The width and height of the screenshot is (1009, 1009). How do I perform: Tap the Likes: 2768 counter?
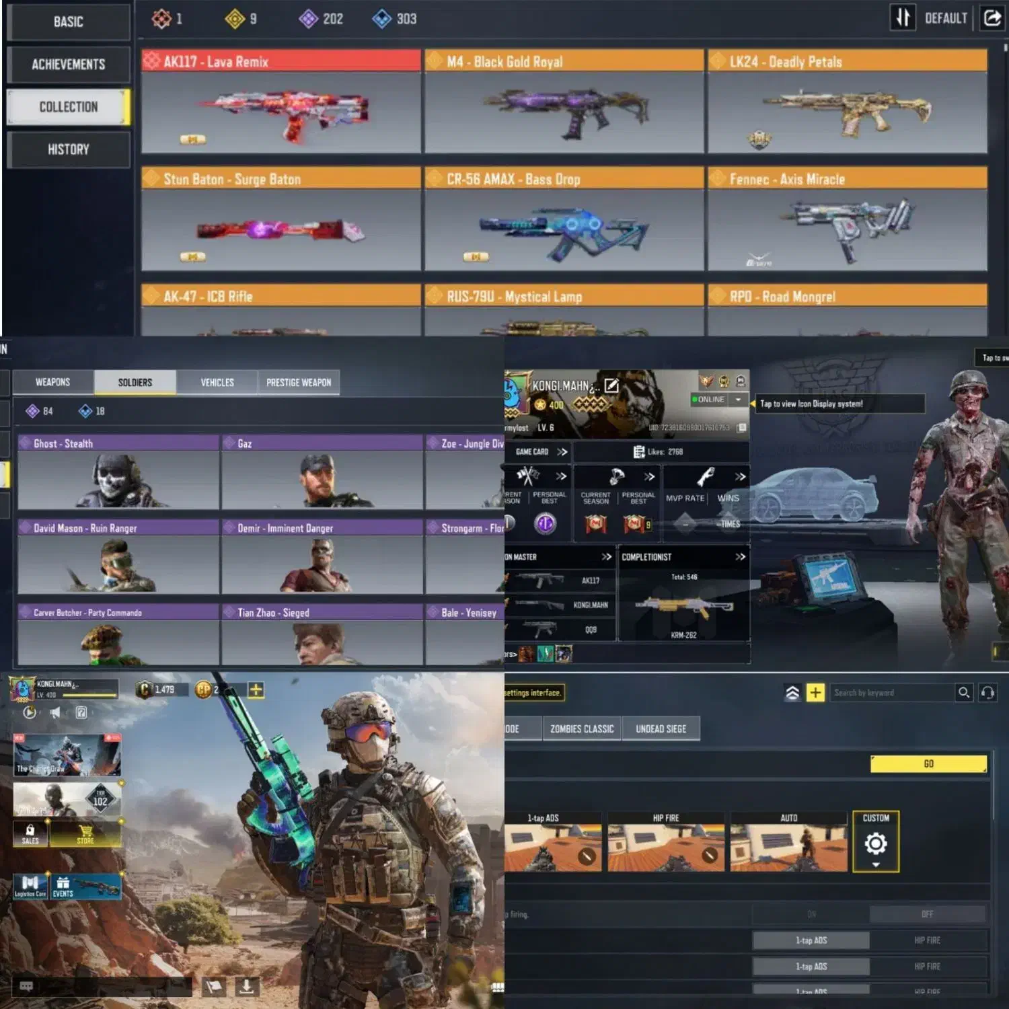659,452
